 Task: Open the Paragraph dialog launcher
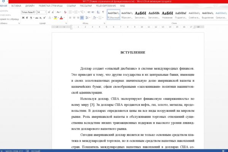[104, 23]
